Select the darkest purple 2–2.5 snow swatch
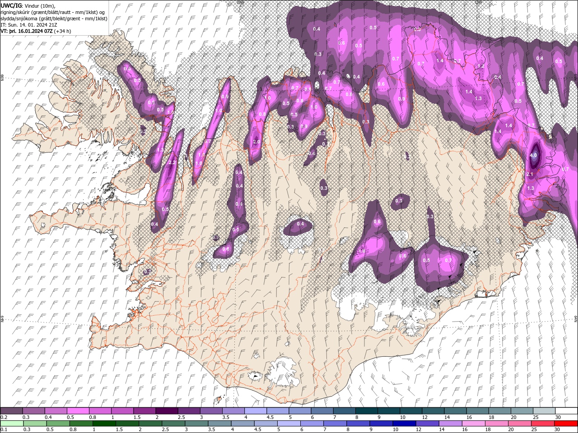Viewport: 578px width, 433px height. point(166,411)
